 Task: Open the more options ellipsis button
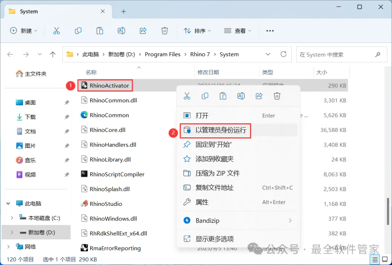point(270,31)
